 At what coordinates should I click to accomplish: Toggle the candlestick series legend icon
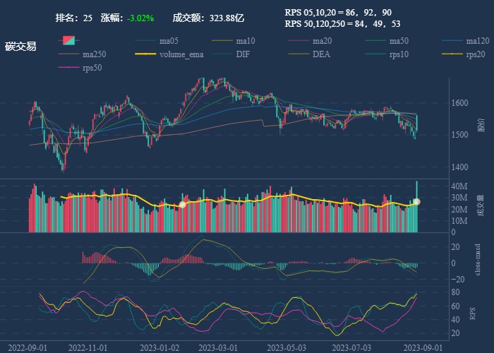click(68, 40)
